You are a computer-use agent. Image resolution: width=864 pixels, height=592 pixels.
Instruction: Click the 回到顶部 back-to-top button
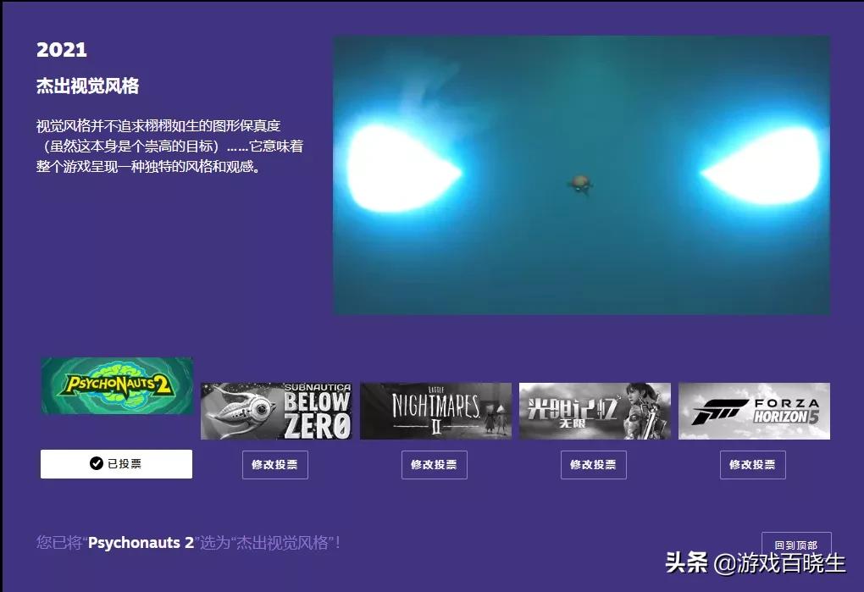(797, 544)
